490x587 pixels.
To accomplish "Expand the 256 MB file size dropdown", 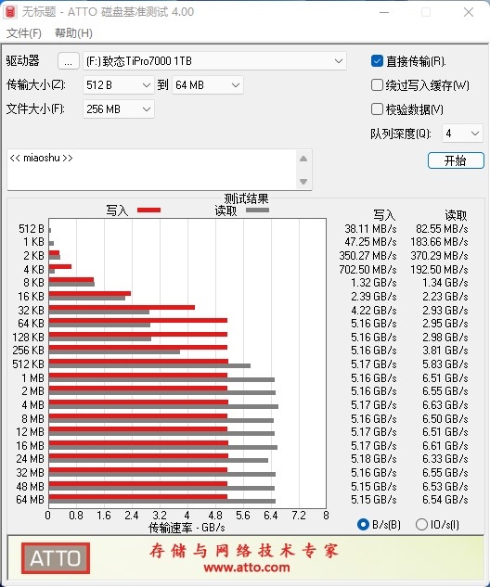I will (119, 109).
